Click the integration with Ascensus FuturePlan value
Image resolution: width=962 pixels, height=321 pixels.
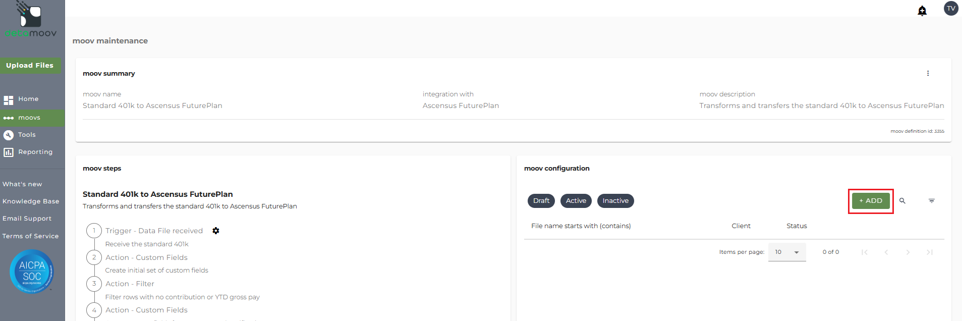click(x=461, y=105)
